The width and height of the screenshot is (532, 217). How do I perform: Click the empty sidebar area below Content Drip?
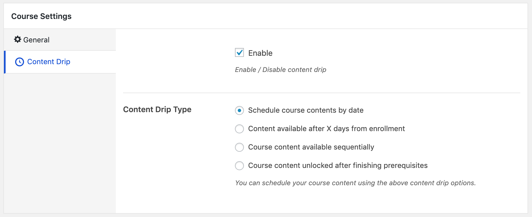60,143
